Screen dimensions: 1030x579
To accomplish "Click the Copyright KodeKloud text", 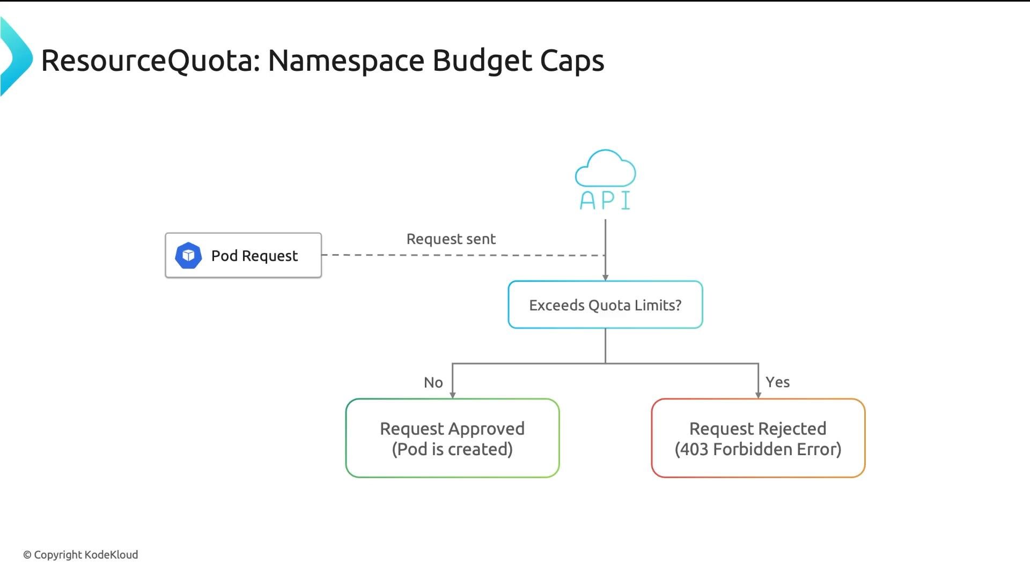I will pyautogui.click(x=80, y=555).
